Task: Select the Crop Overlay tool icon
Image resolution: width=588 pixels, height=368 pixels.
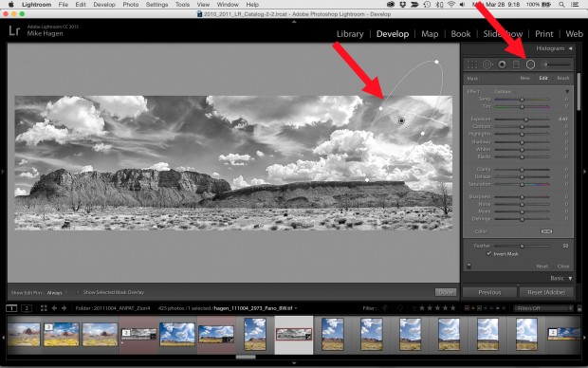Action: coord(471,64)
